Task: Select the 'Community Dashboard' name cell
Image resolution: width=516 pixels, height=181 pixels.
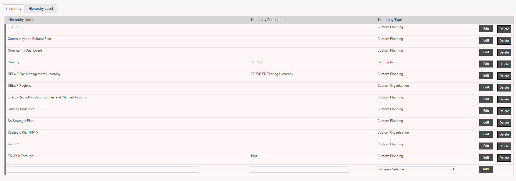Action: 25,50
